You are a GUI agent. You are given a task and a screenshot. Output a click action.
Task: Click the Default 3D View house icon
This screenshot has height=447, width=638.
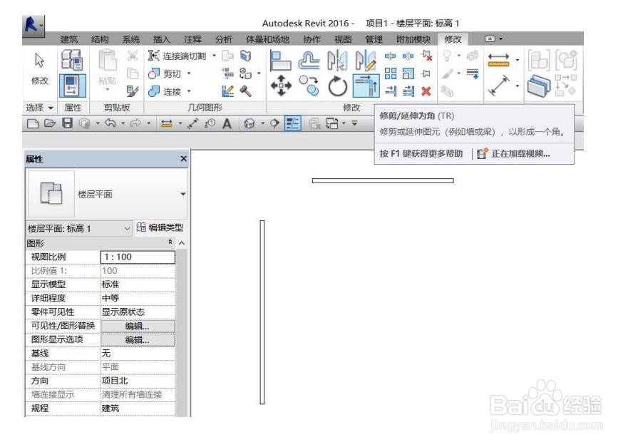point(249,123)
